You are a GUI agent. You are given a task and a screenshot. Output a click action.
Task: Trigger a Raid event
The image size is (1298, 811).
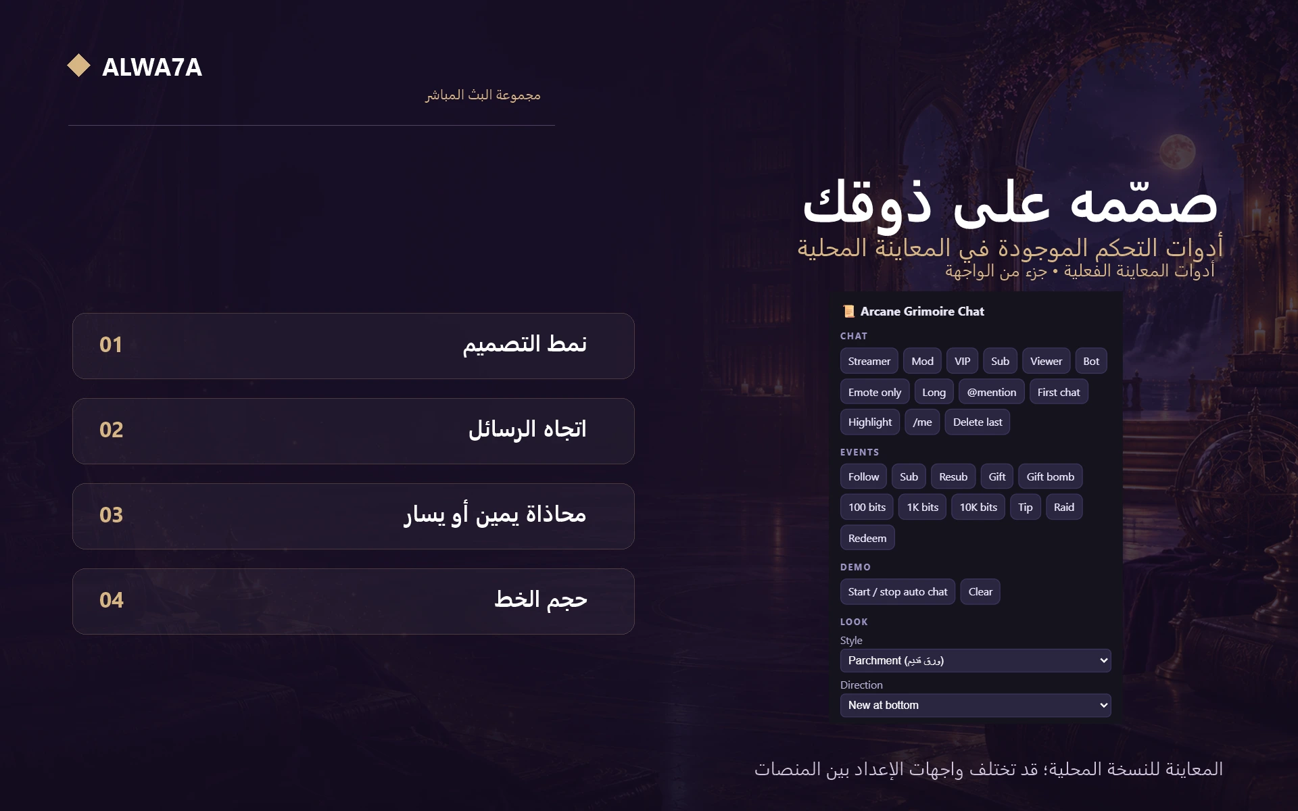[1064, 508]
